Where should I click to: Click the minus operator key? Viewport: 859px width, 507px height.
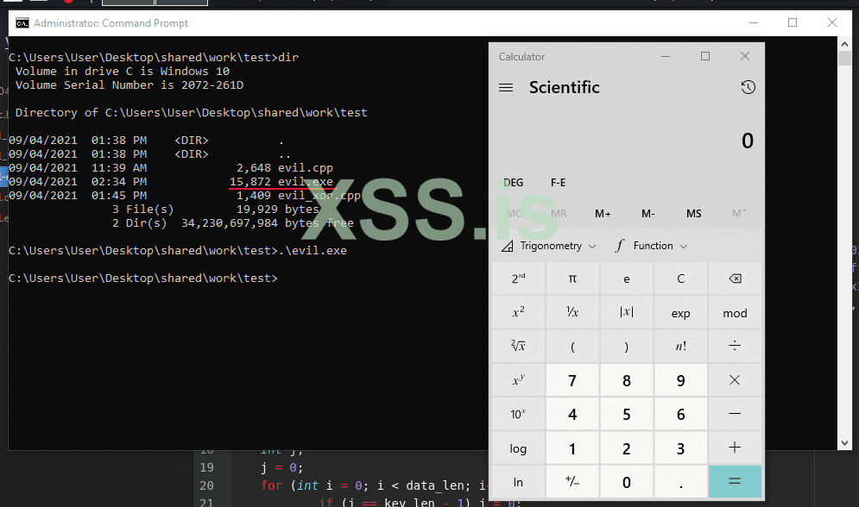735,414
